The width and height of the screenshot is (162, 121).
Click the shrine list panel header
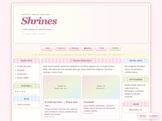pyautogui.click(x=26, y=61)
